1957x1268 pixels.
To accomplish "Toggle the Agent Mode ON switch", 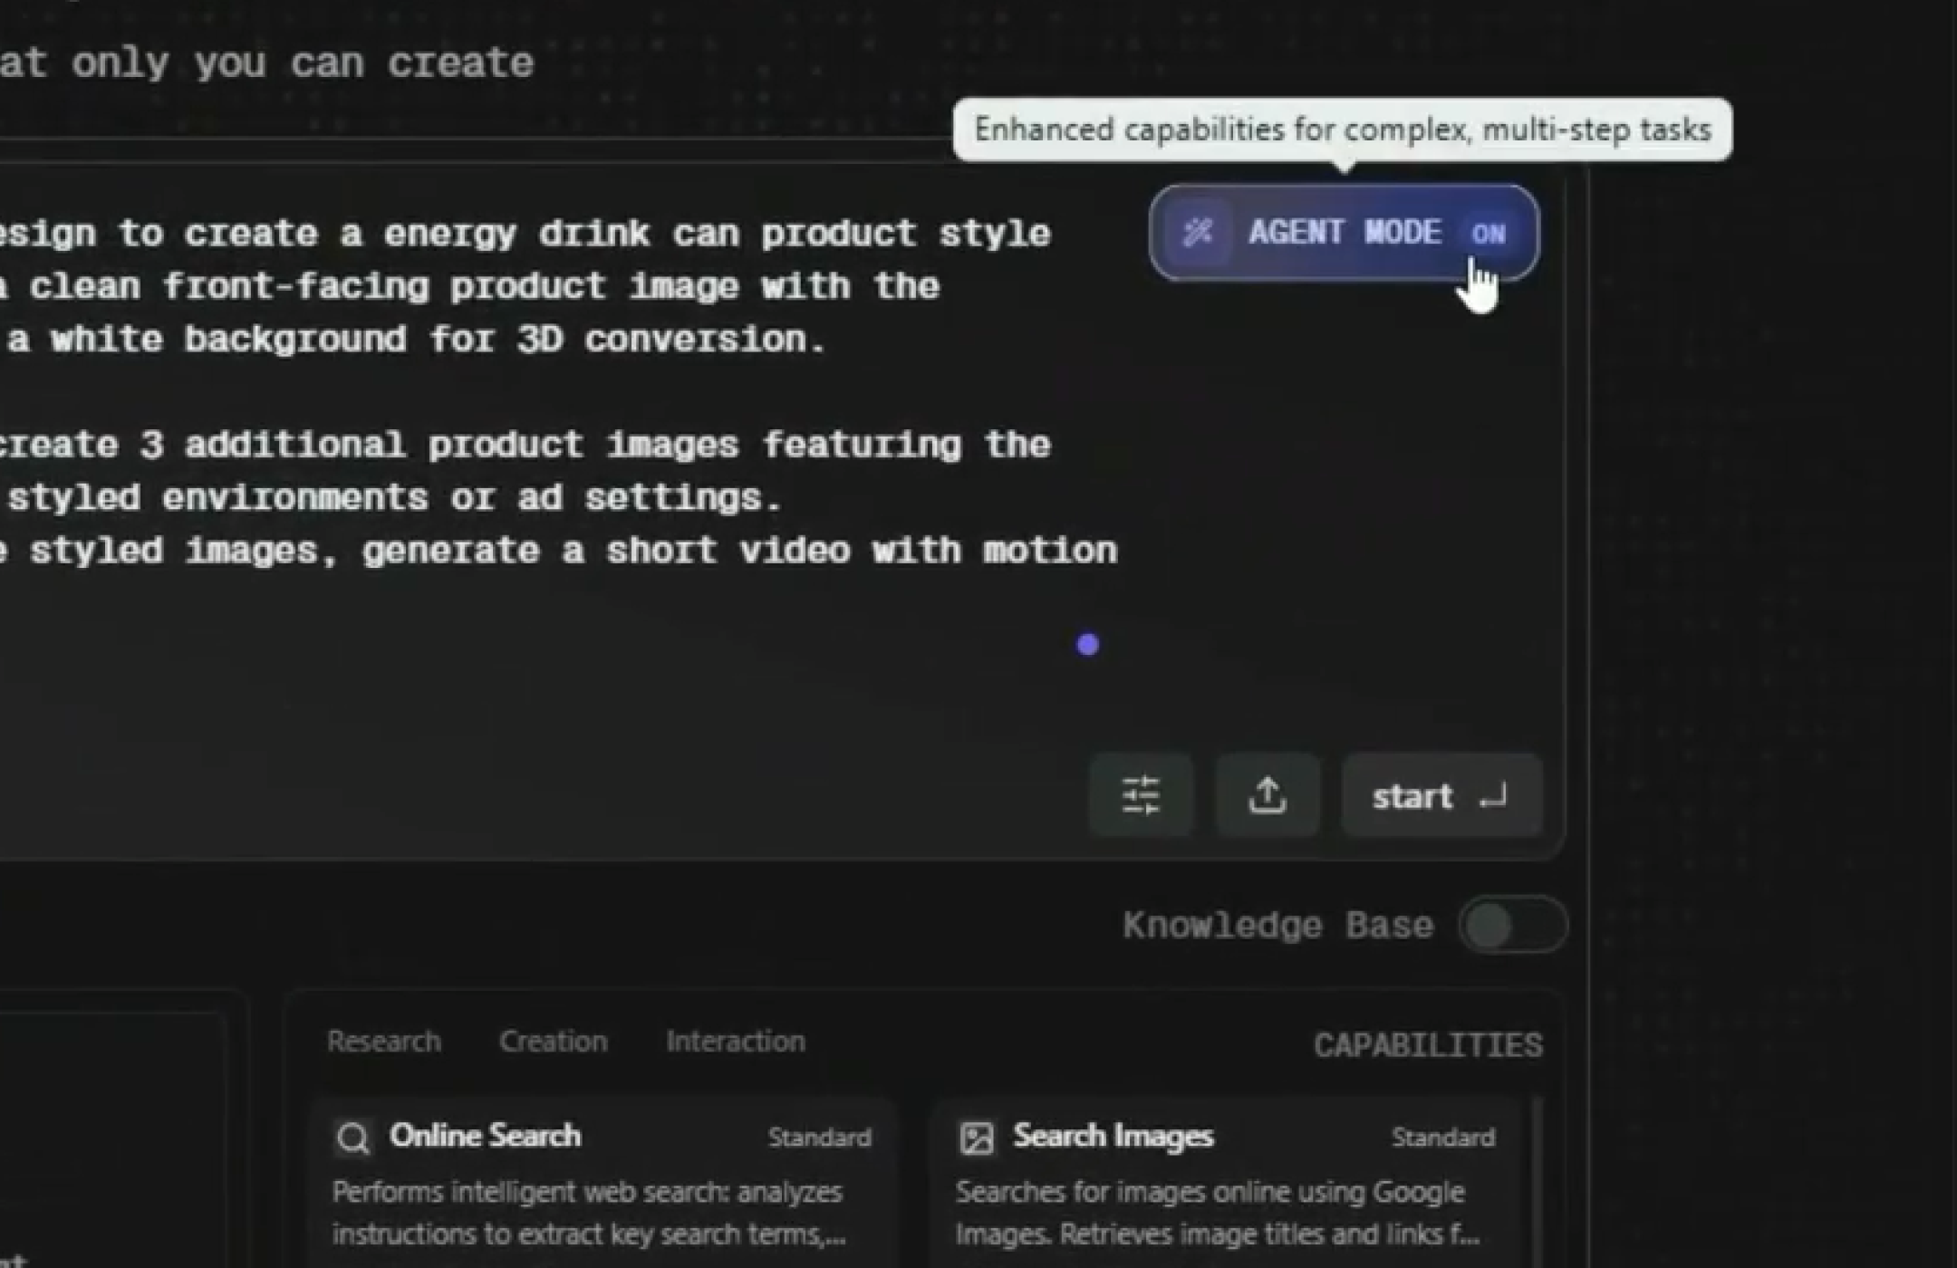I will [1344, 233].
